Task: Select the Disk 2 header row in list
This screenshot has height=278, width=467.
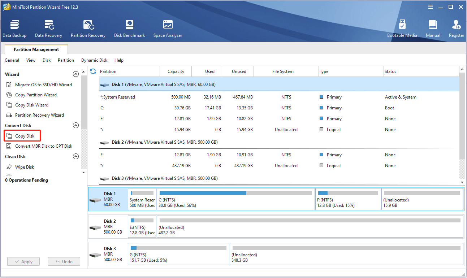Action: tap(279, 142)
